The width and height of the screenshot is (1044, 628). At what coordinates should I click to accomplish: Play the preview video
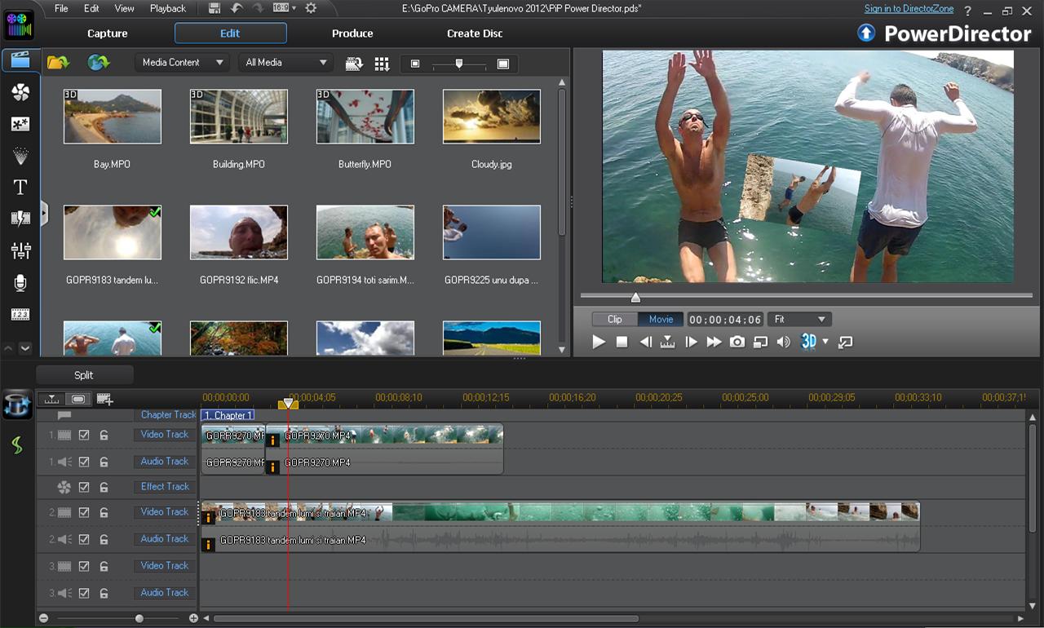coord(599,342)
